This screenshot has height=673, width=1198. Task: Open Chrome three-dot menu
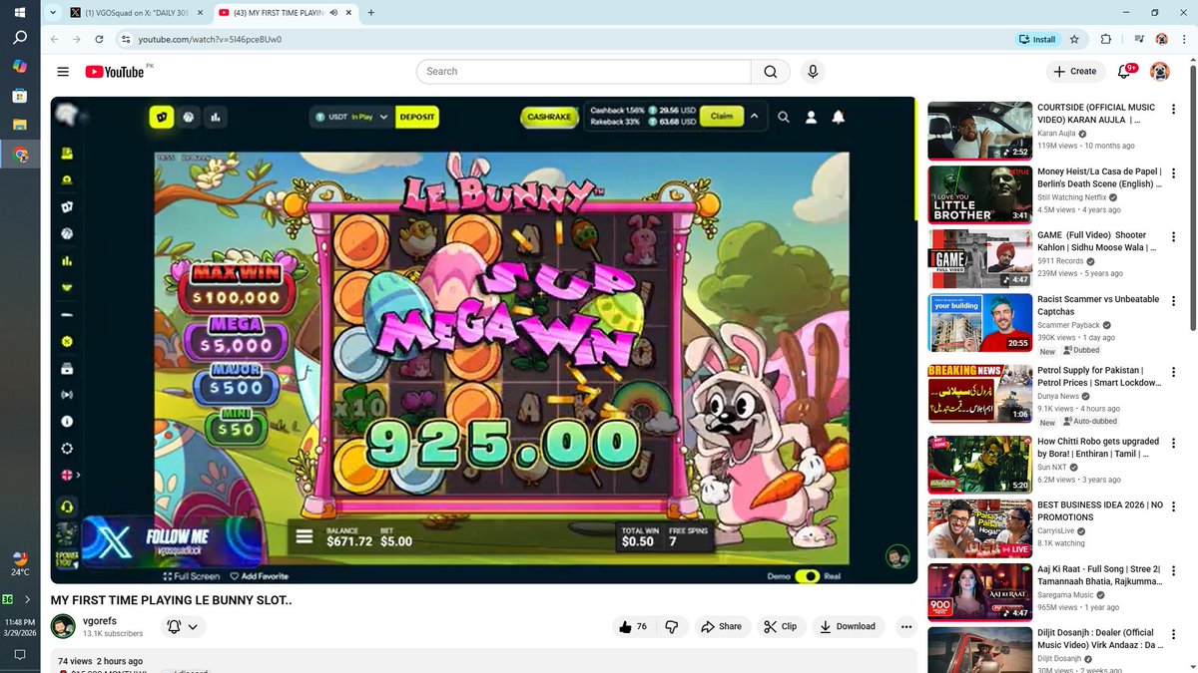tap(1184, 39)
